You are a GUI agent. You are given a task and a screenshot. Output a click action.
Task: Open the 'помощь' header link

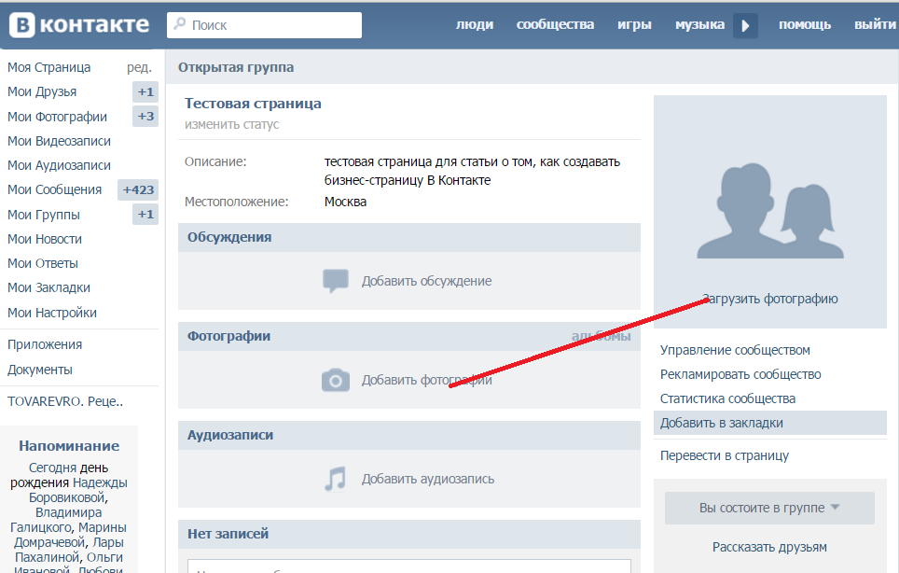(x=805, y=24)
